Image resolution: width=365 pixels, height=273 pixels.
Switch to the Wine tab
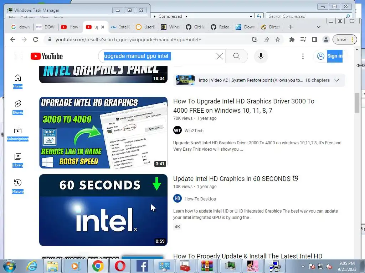(x=170, y=27)
